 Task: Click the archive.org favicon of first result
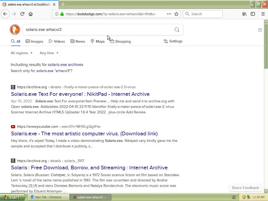(x=13, y=87)
